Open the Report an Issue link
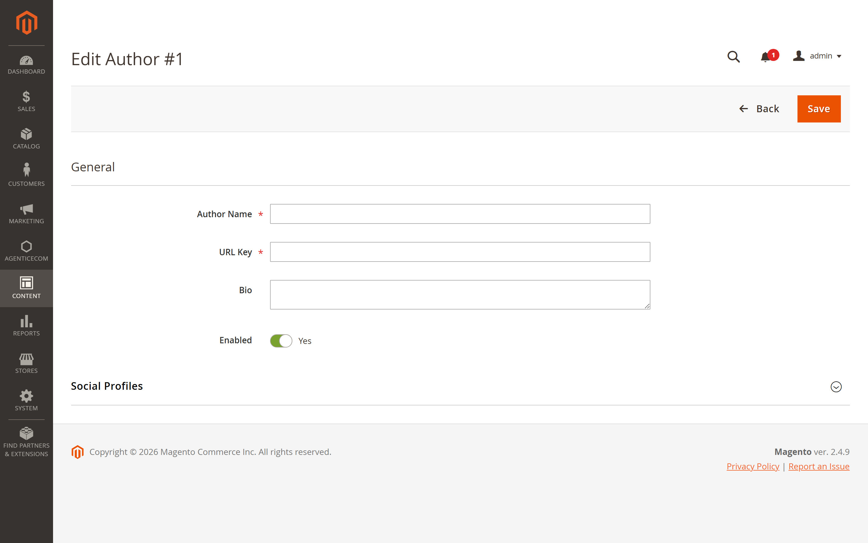Viewport: 868px width, 543px height. tap(819, 466)
